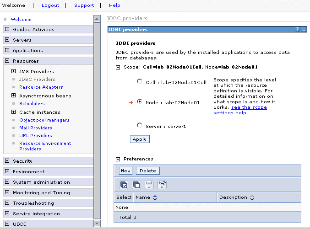Screen dimensions: 310x229
Task: Open the Welcome navigation link
Action: point(21,20)
